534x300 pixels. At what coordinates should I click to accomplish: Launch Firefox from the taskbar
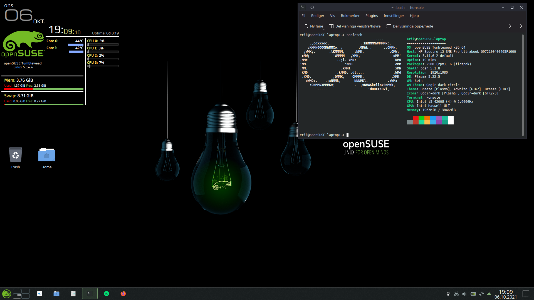pos(123,294)
